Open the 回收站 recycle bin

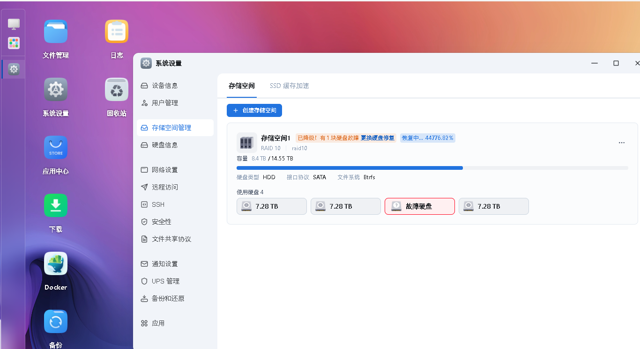[117, 90]
